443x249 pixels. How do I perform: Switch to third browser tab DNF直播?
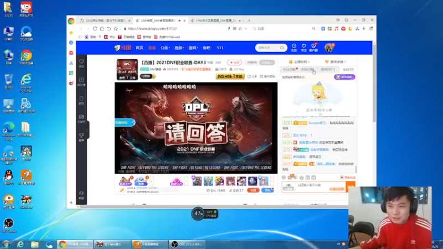pos(215,20)
